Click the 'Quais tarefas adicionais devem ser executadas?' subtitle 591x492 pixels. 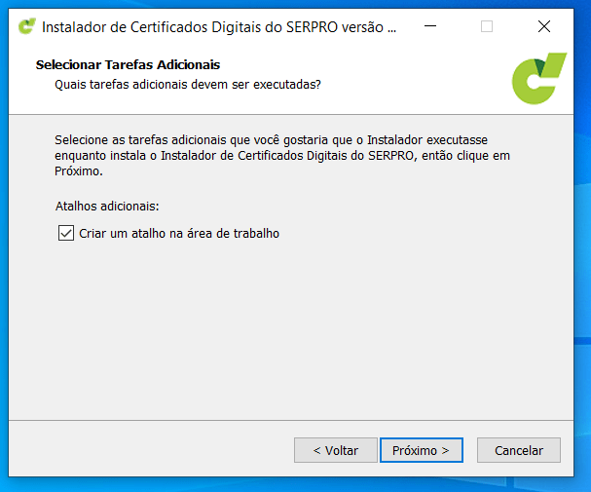(x=188, y=85)
